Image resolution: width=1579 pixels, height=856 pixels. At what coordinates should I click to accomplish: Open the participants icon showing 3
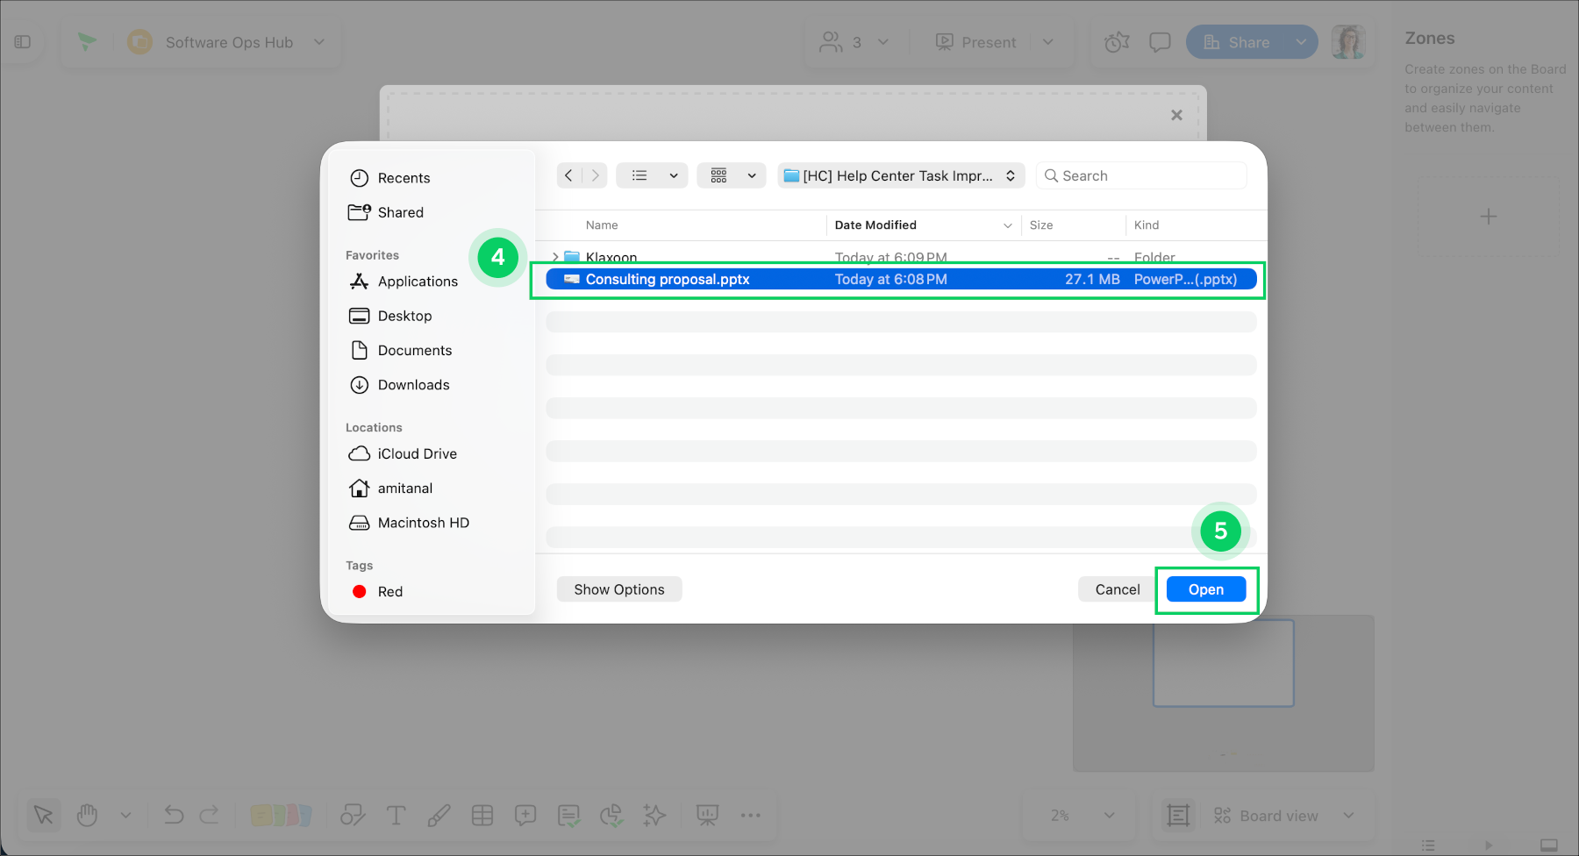pos(831,42)
